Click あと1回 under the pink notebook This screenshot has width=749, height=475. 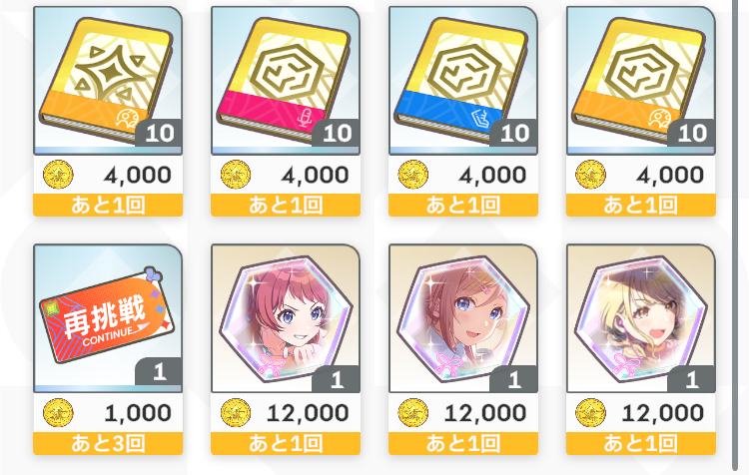pyautogui.click(x=286, y=206)
